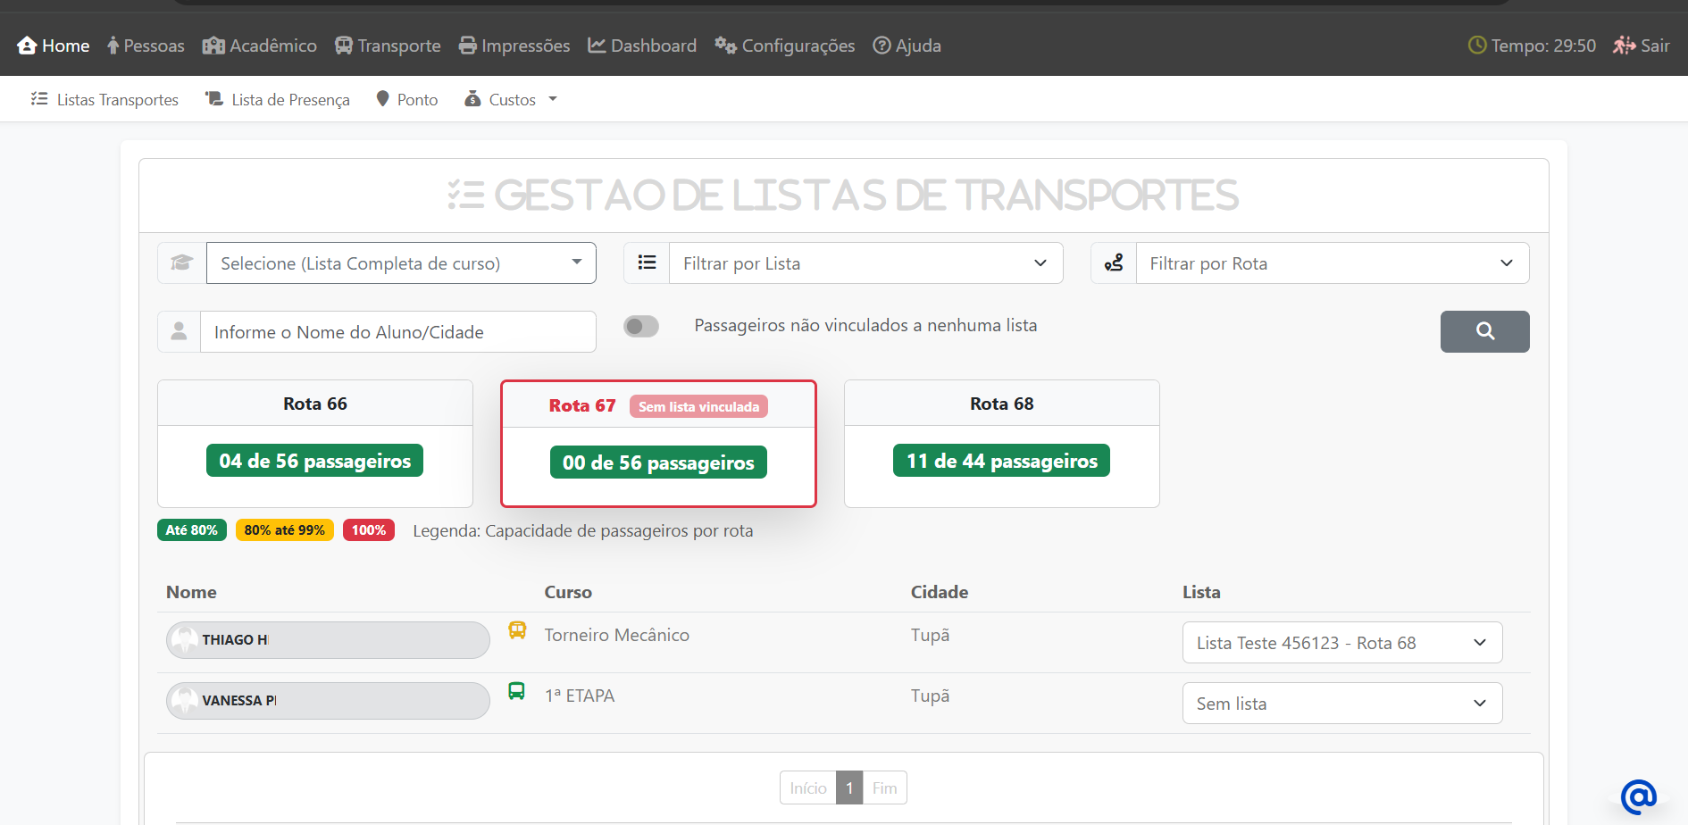Click the route icon beside Filtrar por Rota

(1113, 263)
